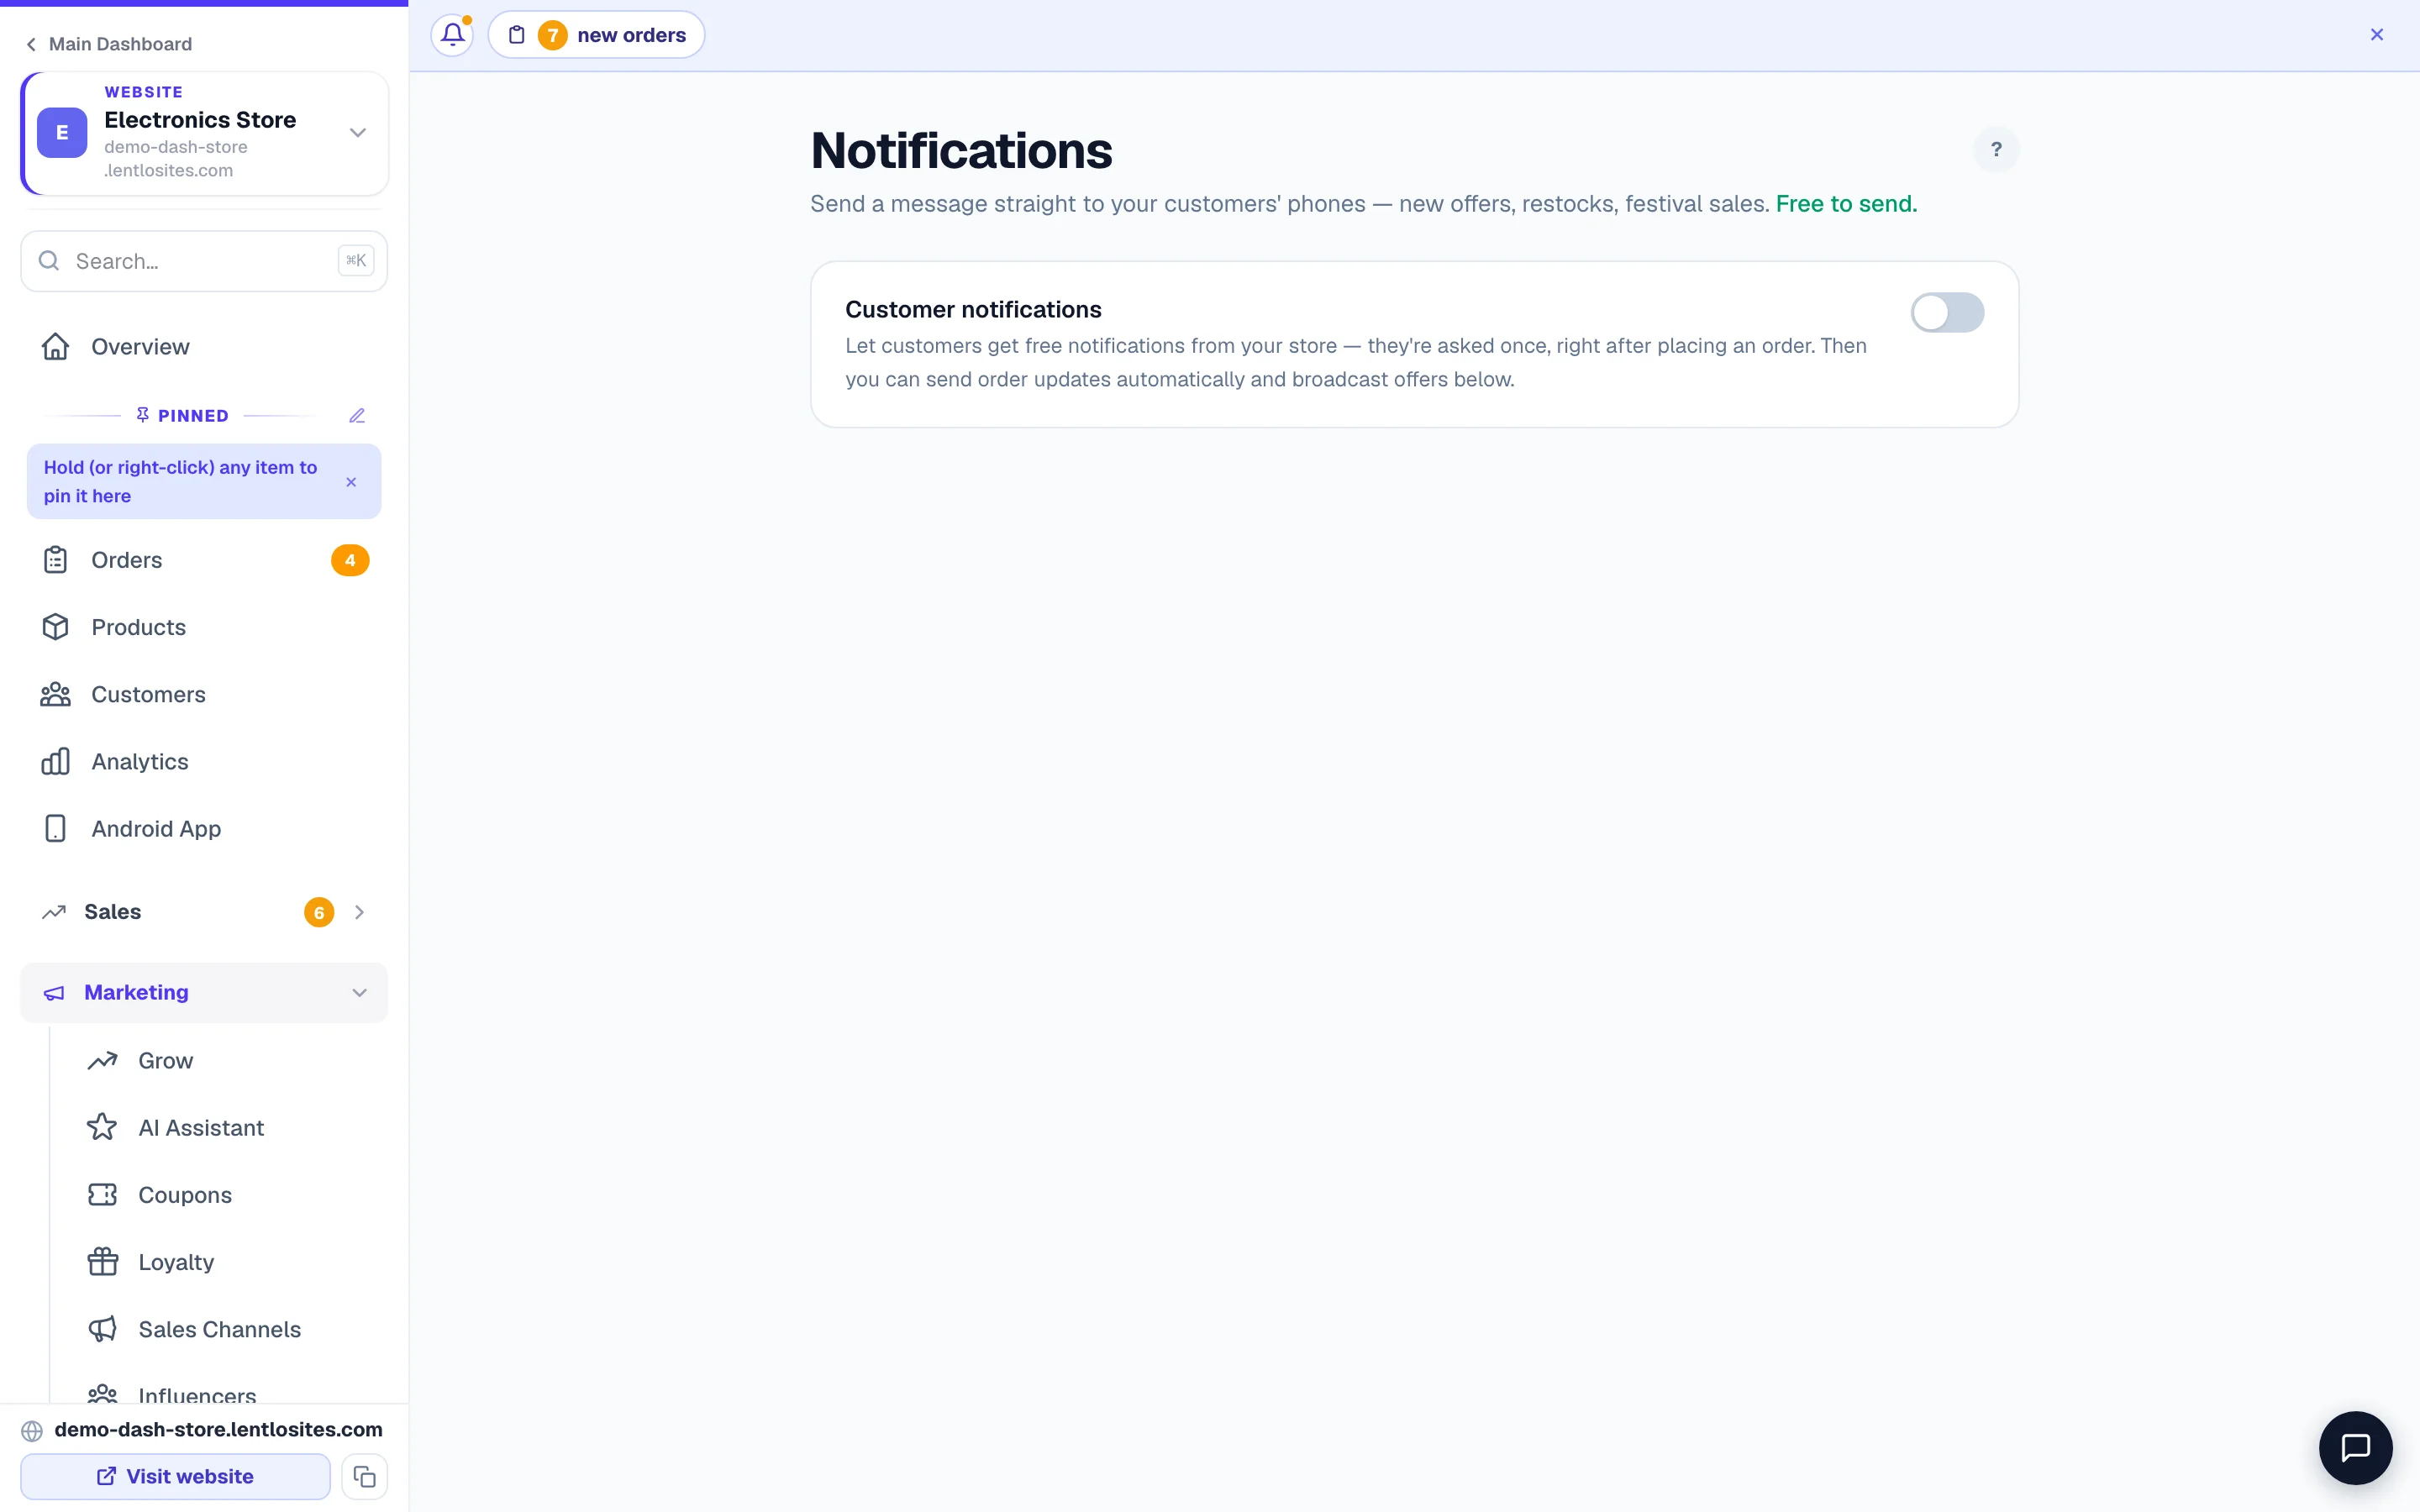Click the Orders count badge 4
Image resolution: width=2420 pixels, height=1512 pixels.
350,560
